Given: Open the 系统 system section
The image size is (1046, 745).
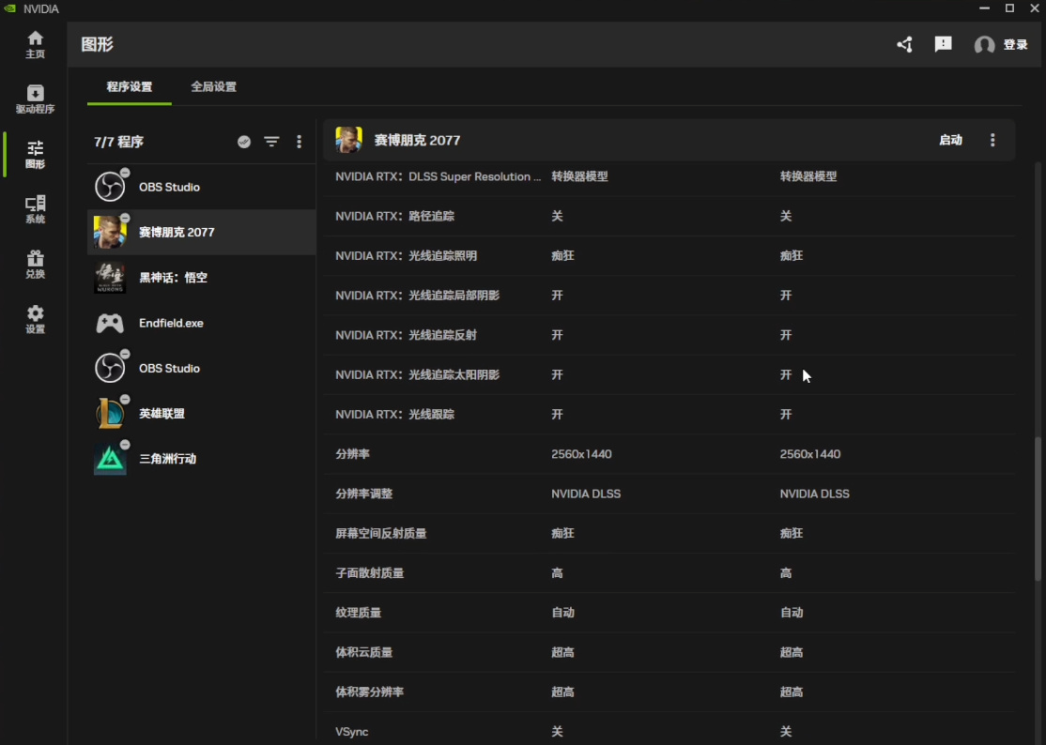Looking at the screenshot, I should (35, 209).
